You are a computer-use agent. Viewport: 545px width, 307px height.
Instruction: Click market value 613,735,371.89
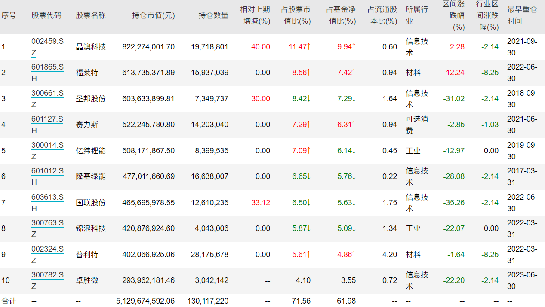pyautogui.click(x=148, y=73)
